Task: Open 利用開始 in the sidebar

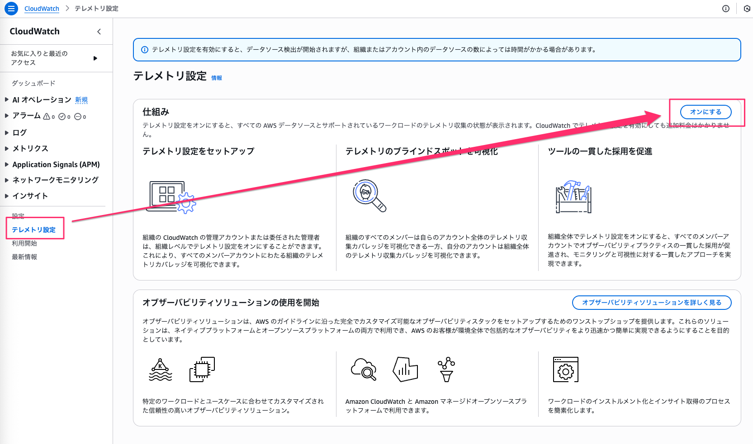Action: pos(24,243)
